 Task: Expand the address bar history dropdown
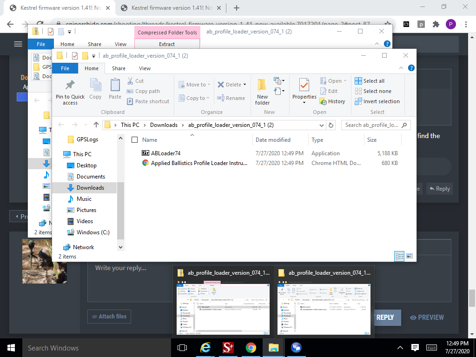click(322, 125)
